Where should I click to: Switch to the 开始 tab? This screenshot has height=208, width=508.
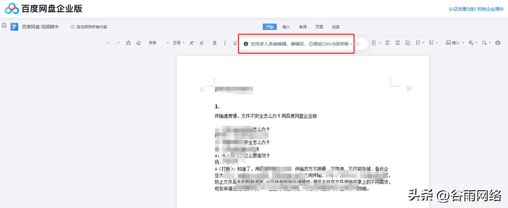270,27
